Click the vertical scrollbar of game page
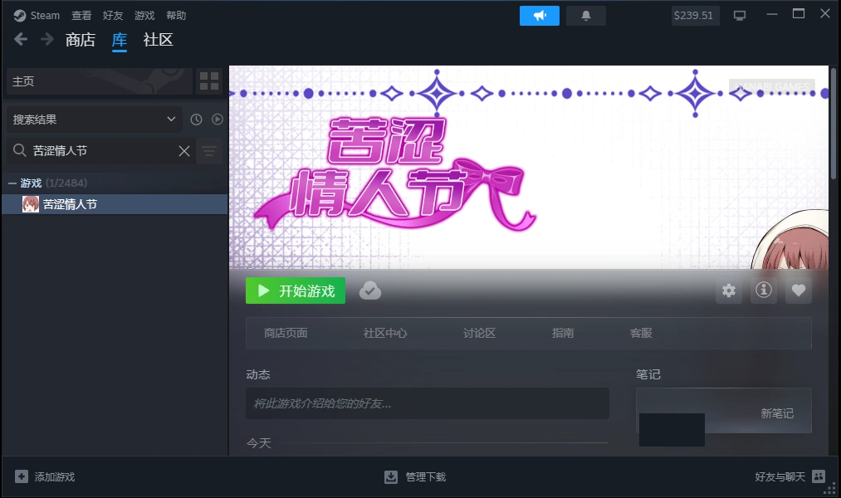The width and height of the screenshot is (841, 498). (833, 124)
